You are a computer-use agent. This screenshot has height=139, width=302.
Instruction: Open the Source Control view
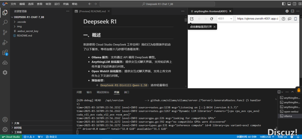(5, 32)
